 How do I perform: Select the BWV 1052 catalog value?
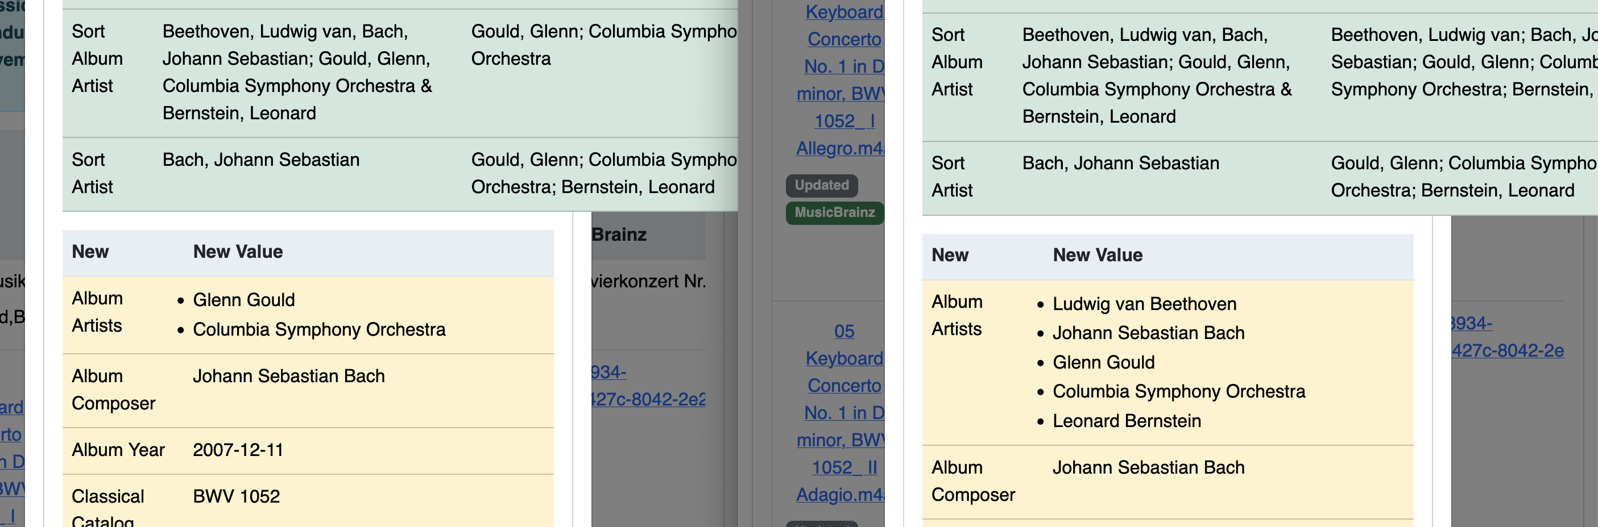(237, 496)
